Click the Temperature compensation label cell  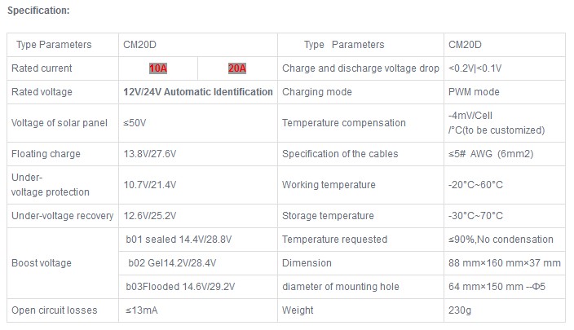tap(360, 123)
